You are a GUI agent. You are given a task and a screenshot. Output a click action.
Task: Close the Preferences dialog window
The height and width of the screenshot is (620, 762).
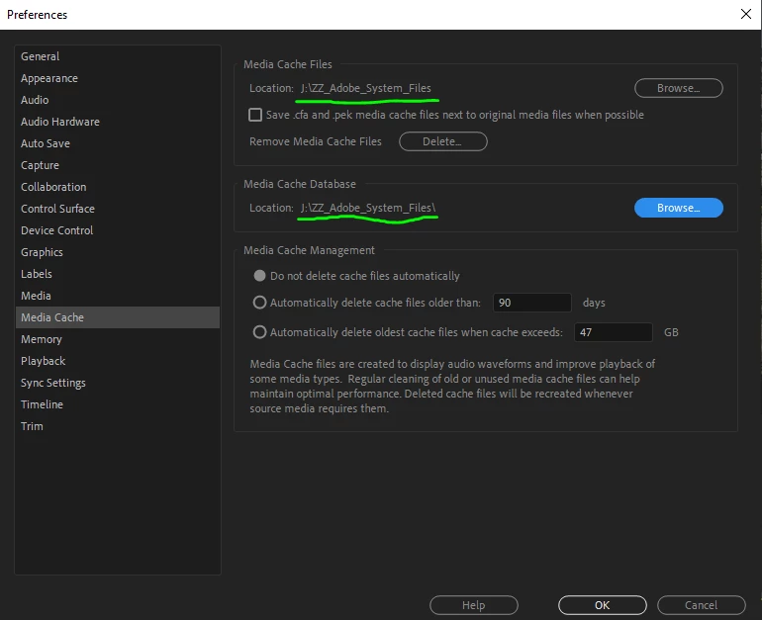coord(745,14)
